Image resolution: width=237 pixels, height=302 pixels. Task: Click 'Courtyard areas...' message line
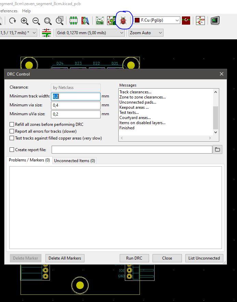[x=135, y=118]
